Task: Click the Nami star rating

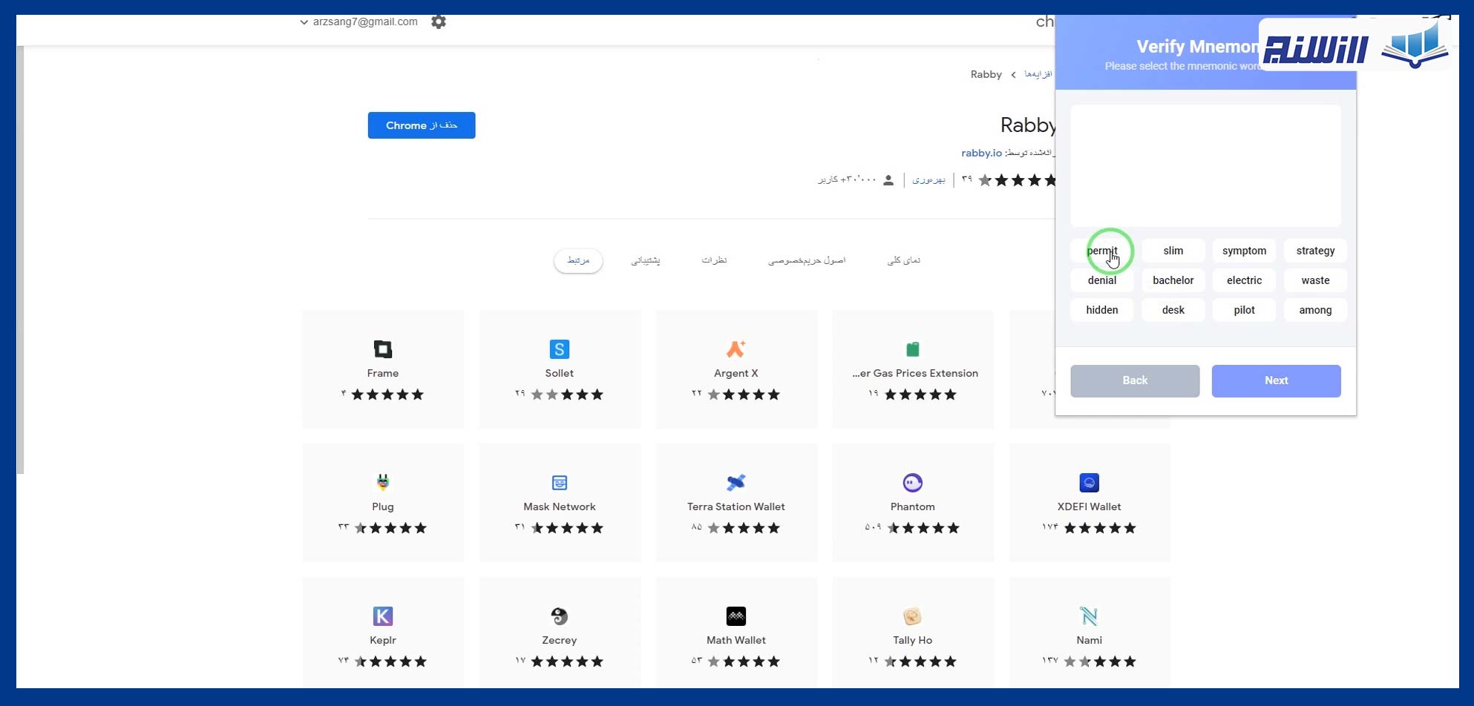Action: 1100,662
